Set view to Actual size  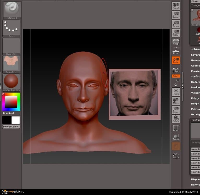pos(176,24)
